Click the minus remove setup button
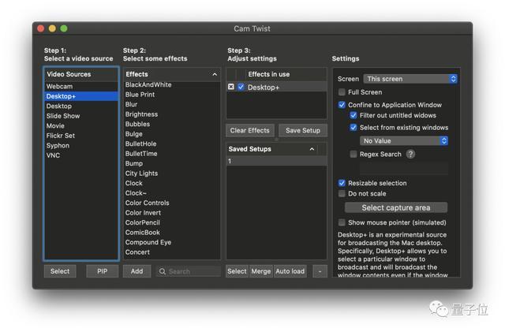The image size is (505, 332). pos(320,271)
